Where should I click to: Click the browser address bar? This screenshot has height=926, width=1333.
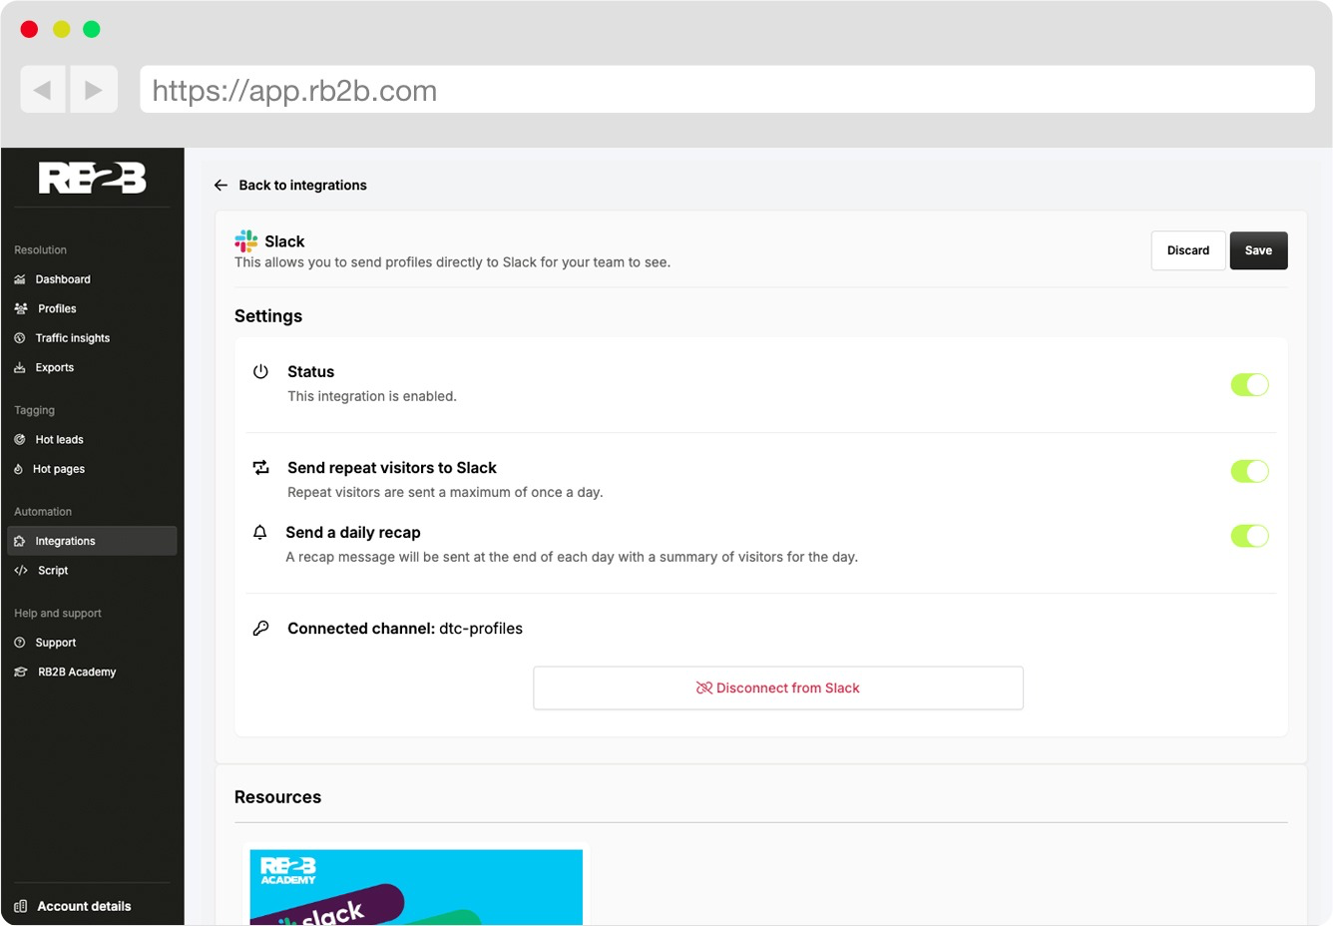[x=727, y=90]
